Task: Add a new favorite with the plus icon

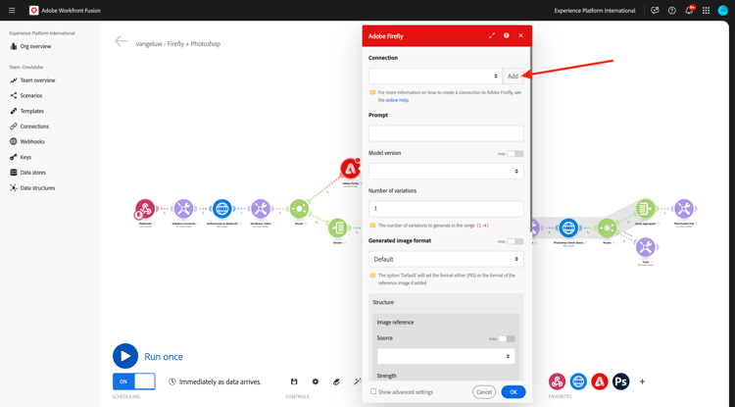Action: (642, 382)
